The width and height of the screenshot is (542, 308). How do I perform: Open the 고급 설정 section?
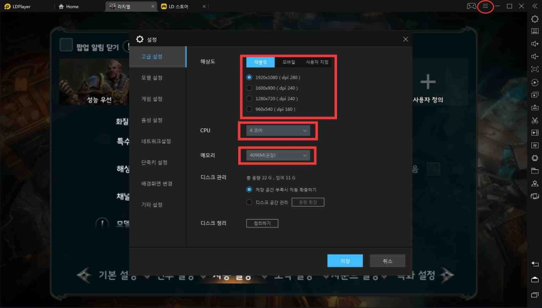coord(158,56)
